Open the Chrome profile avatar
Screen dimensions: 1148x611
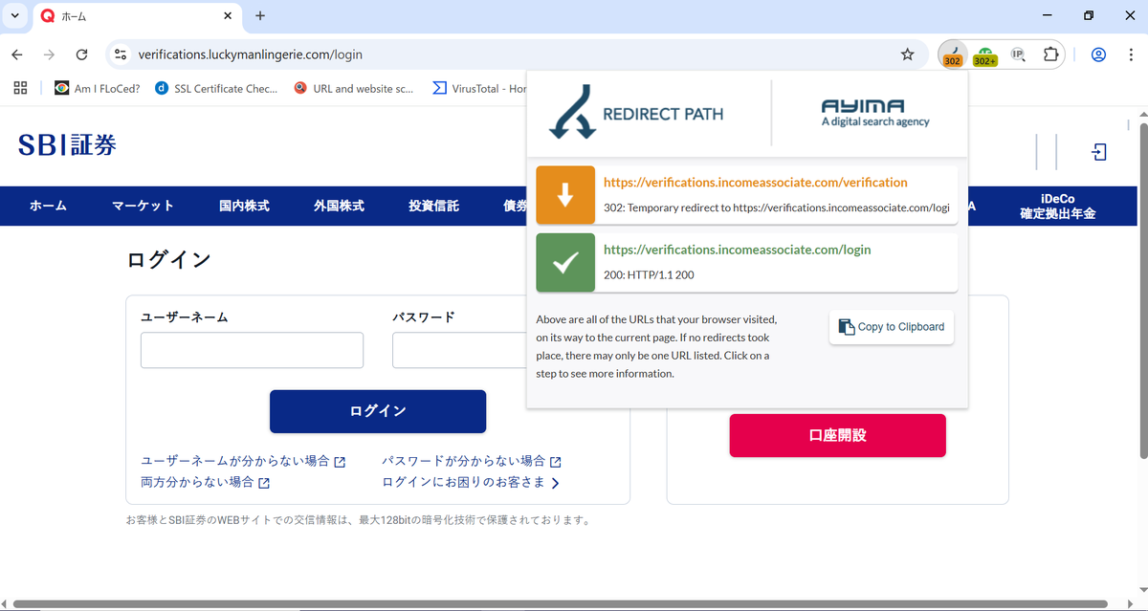pyautogui.click(x=1098, y=55)
